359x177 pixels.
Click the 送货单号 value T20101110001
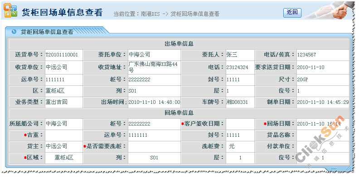click(62, 55)
